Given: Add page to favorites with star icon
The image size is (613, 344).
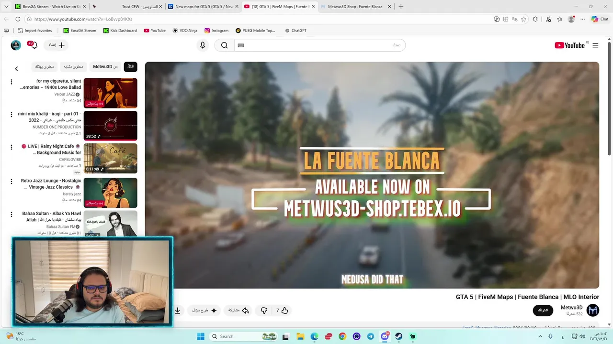Looking at the screenshot, I should (x=523, y=19).
